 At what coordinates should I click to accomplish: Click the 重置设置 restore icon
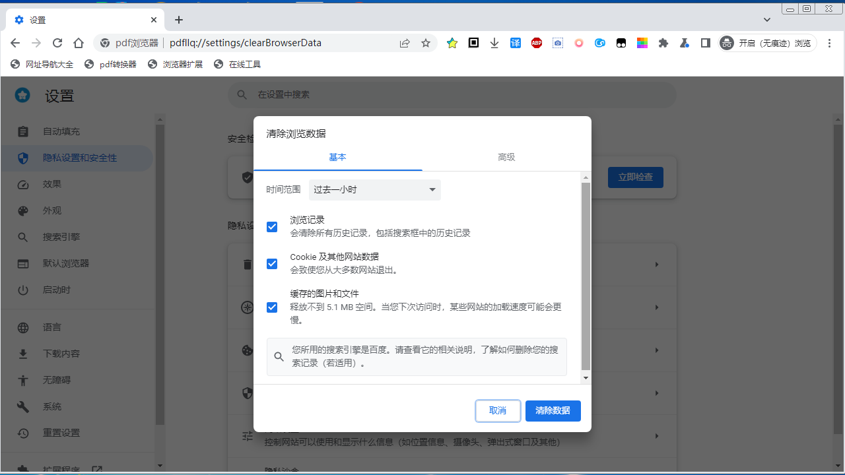point(22,433)
